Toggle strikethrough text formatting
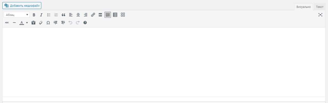The height and width of the screenshot is (103, 328). [x=7, y=23]
